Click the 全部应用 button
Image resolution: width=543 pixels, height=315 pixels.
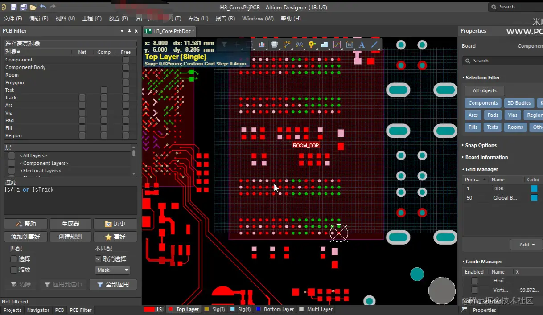click(x=113, y=284)
